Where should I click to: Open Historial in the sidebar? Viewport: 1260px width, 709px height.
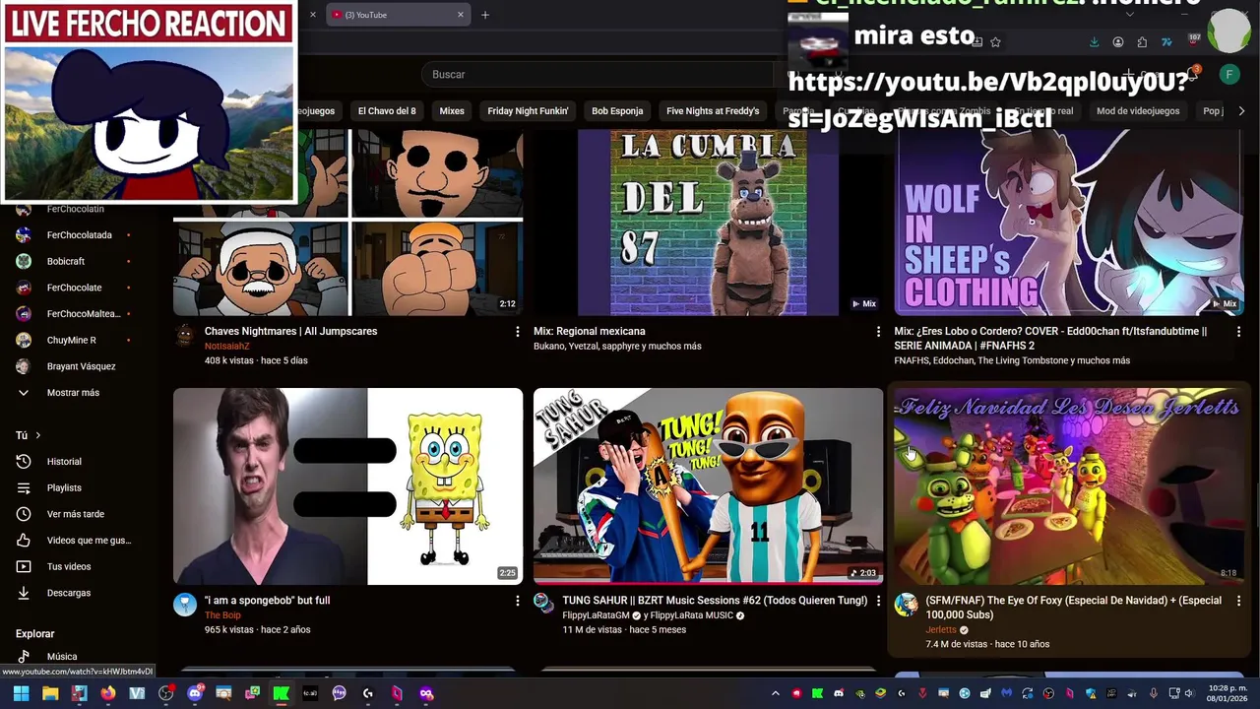tap(64, 461)
